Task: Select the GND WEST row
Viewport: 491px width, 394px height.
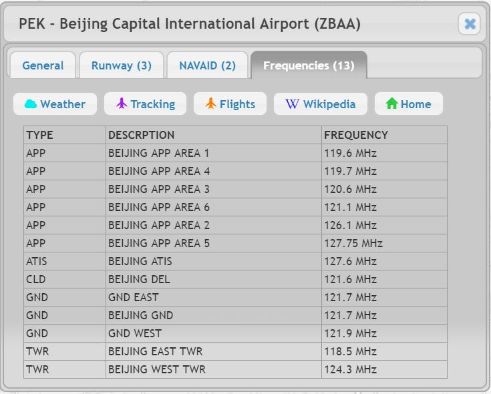Action: coord(235,333)
